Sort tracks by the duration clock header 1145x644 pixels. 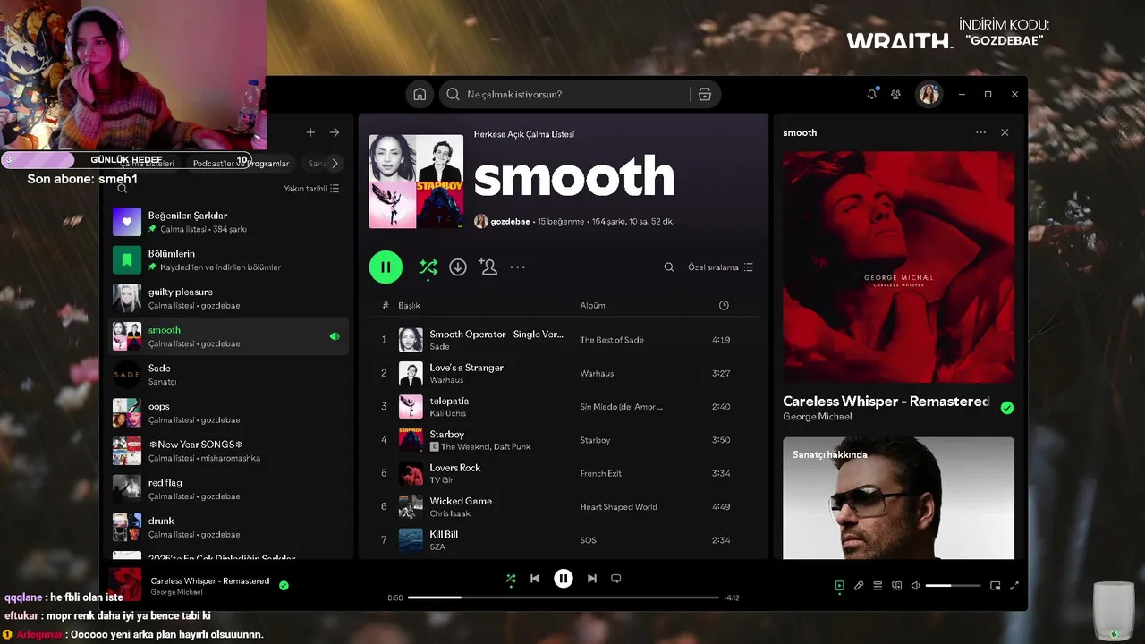[x=724, y=305]
